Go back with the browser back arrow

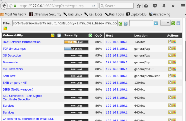coord(4,6)
